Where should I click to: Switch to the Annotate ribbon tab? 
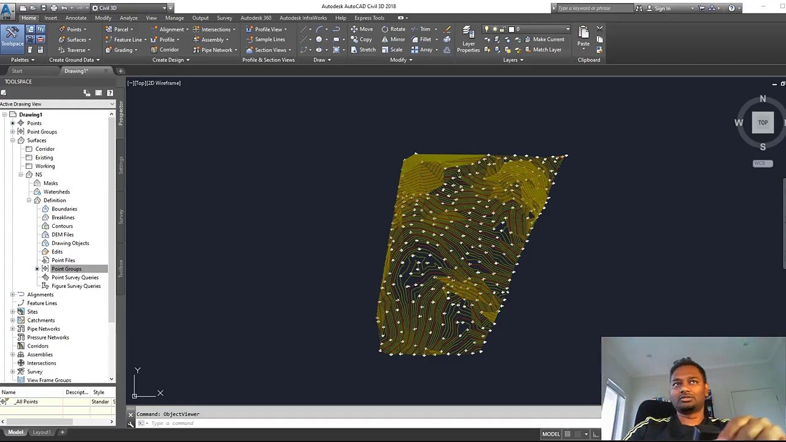tap(76, 18)
